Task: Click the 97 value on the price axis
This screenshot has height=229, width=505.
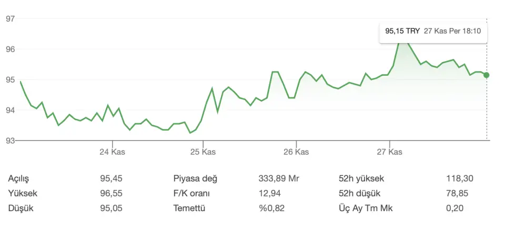Action: (x=11, y=19)
